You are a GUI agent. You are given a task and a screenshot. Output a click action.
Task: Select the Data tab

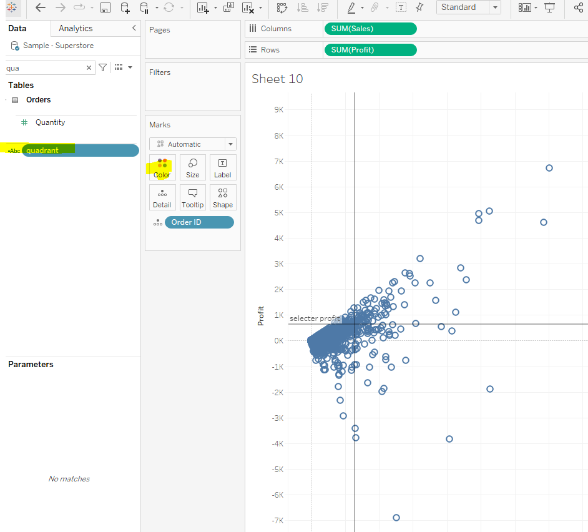click(x=17, y=28)
